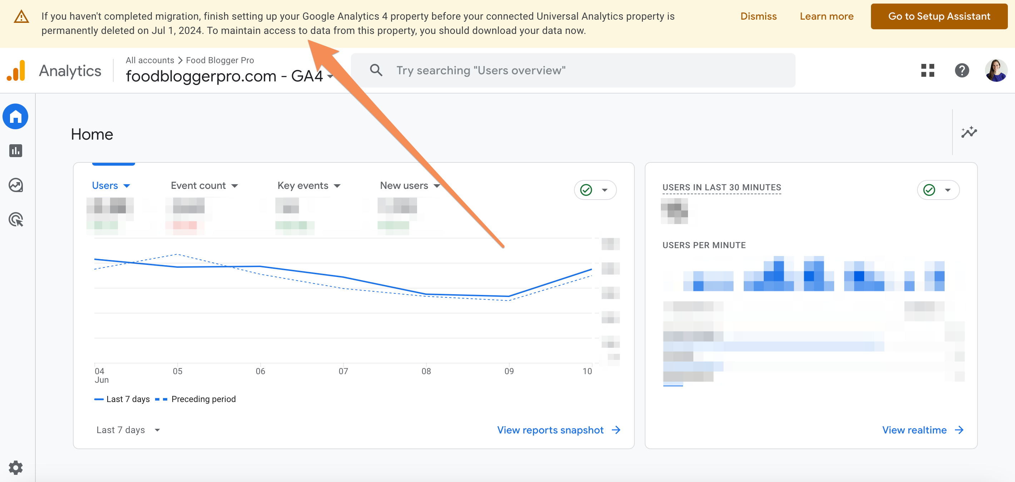Click arrow next to View realtime
1015x482 pixels.
coord(959,430)
